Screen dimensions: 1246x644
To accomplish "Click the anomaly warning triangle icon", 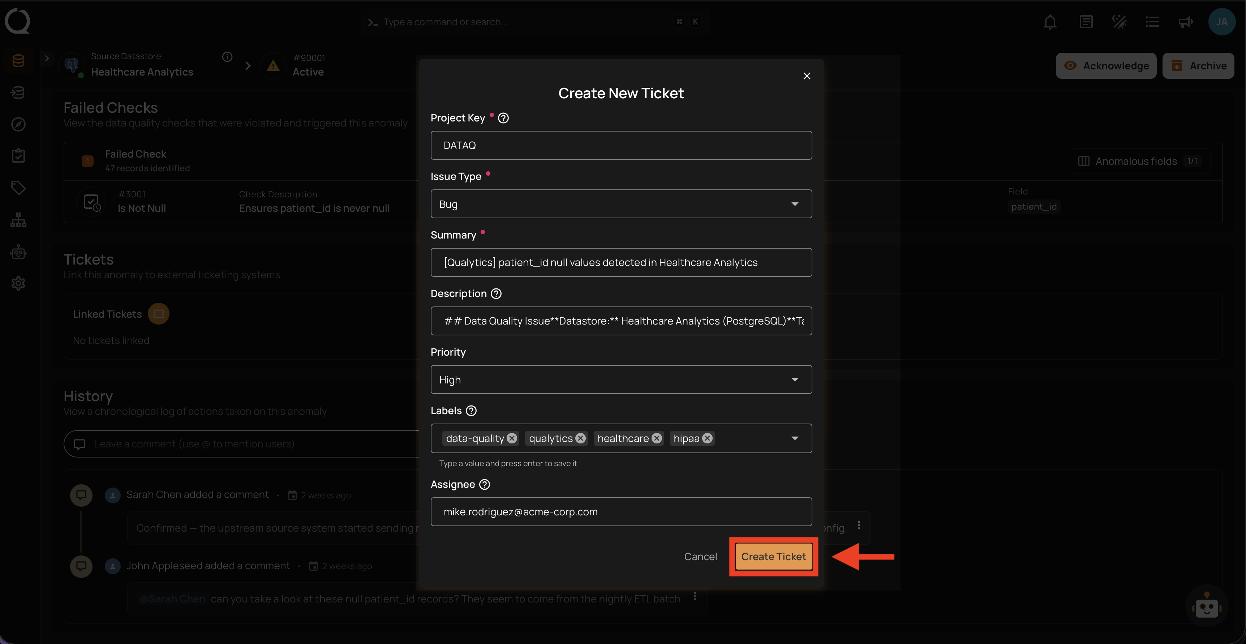I will point(273,65).
